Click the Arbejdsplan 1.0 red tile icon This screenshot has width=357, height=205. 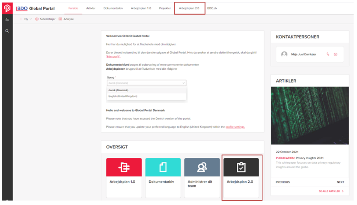(124, 167)
